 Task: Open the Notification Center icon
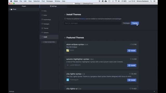155,1
